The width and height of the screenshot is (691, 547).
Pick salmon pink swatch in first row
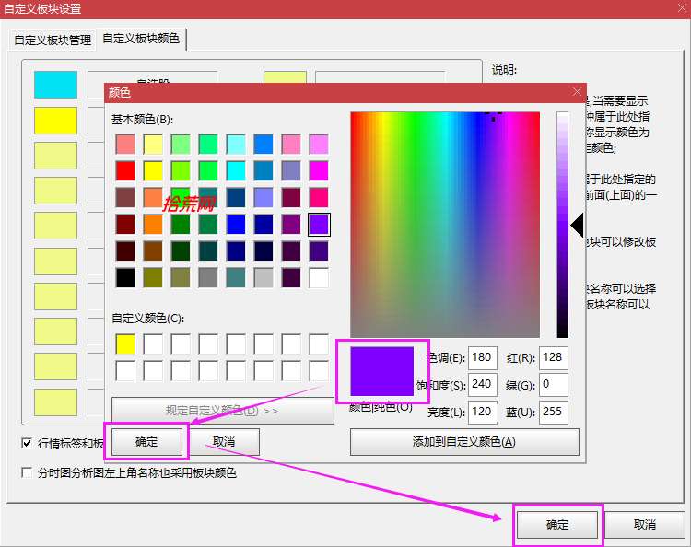click(125, 144)
